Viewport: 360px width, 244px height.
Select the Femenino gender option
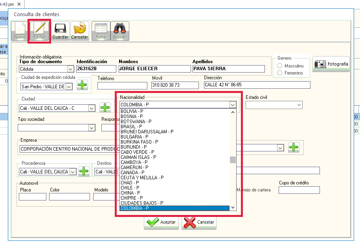(x=280, y=73)
